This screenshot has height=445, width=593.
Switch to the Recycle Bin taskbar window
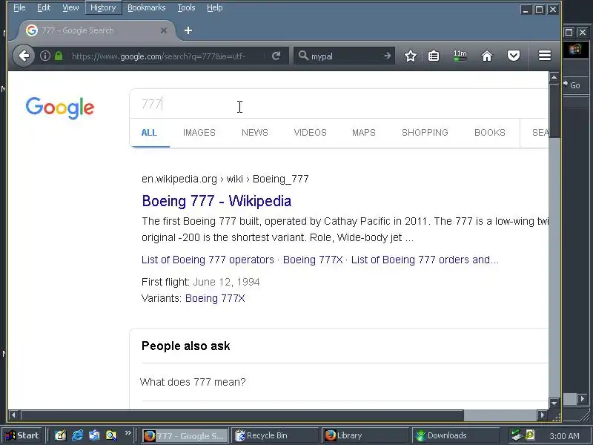click(275, 435)
